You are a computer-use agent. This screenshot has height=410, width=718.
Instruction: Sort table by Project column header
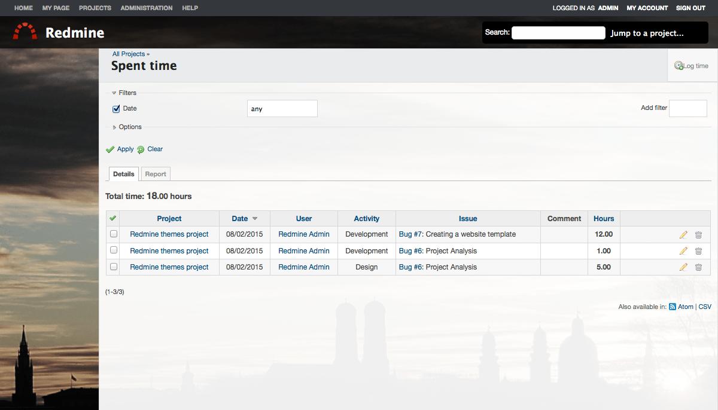click(x=169, y=219)
